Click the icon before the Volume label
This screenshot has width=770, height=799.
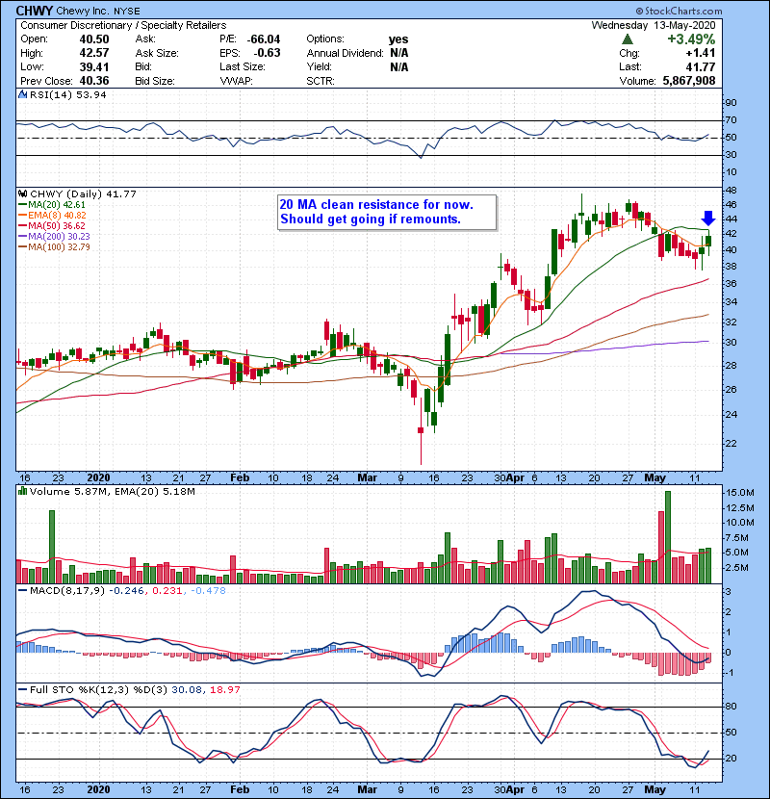coord(23,494)
